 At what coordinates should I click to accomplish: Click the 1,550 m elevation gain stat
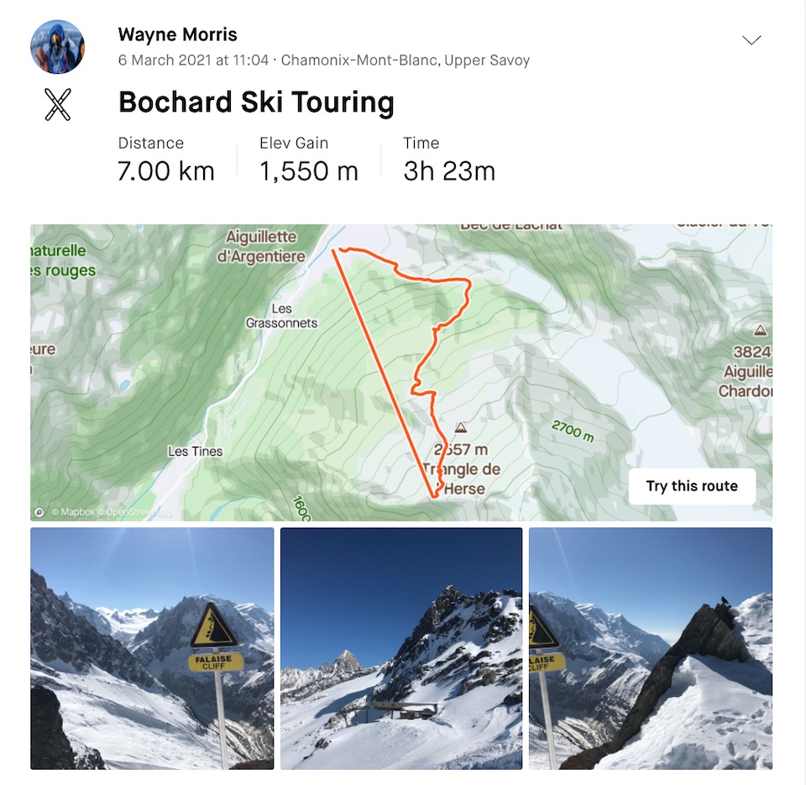(308, 170)
